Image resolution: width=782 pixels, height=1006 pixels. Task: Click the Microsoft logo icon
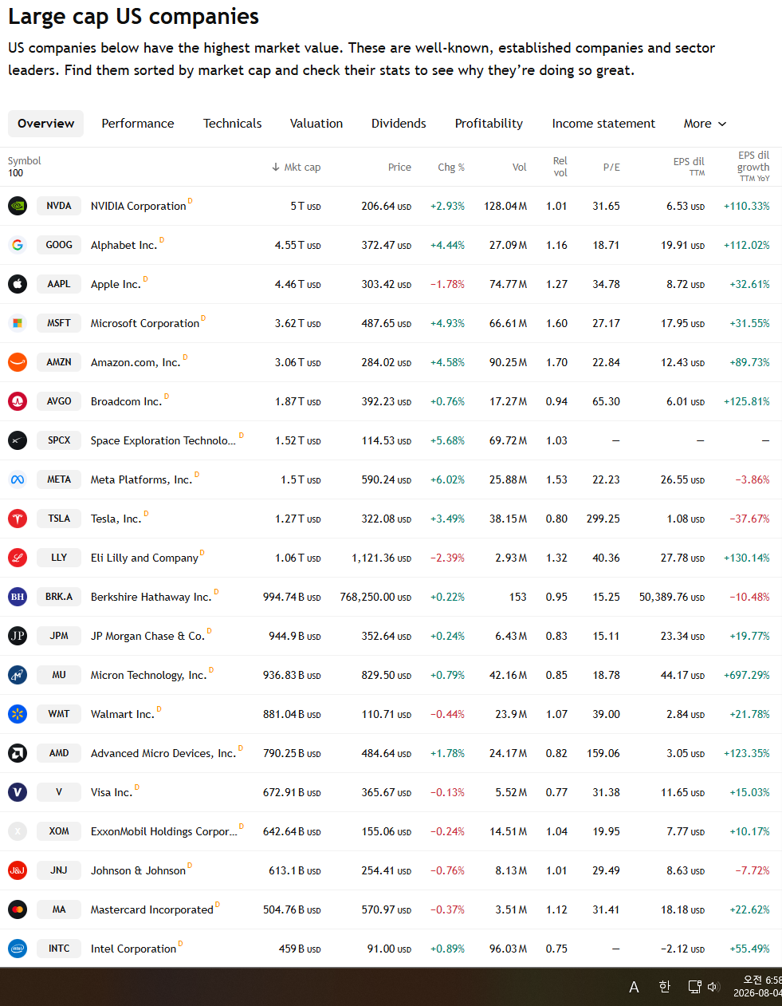(18, 323)
